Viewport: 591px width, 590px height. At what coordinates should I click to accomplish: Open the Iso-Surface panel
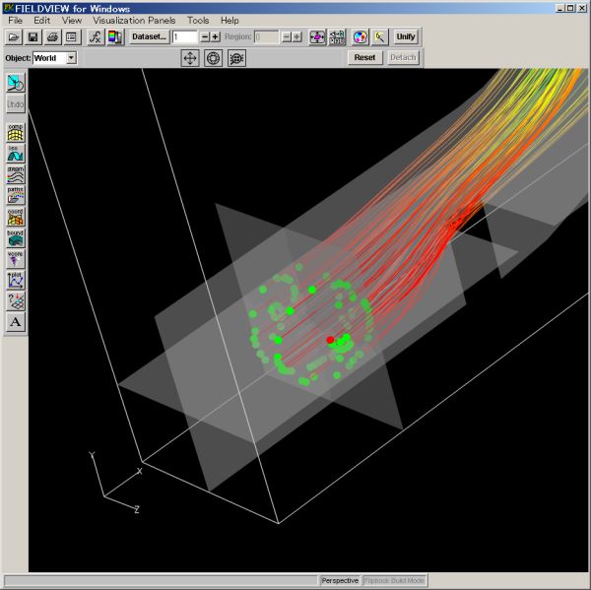[16, 153]
